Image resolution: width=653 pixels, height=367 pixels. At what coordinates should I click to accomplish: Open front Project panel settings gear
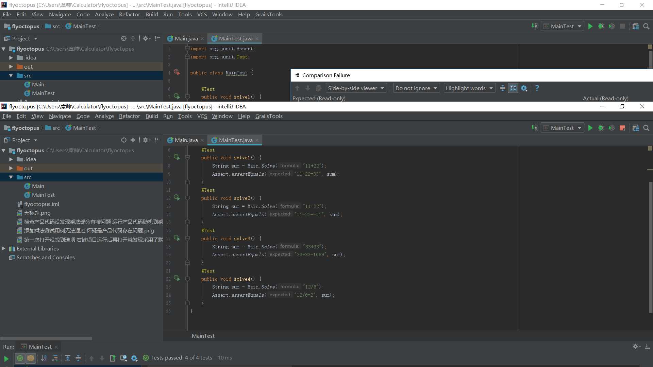147,140
